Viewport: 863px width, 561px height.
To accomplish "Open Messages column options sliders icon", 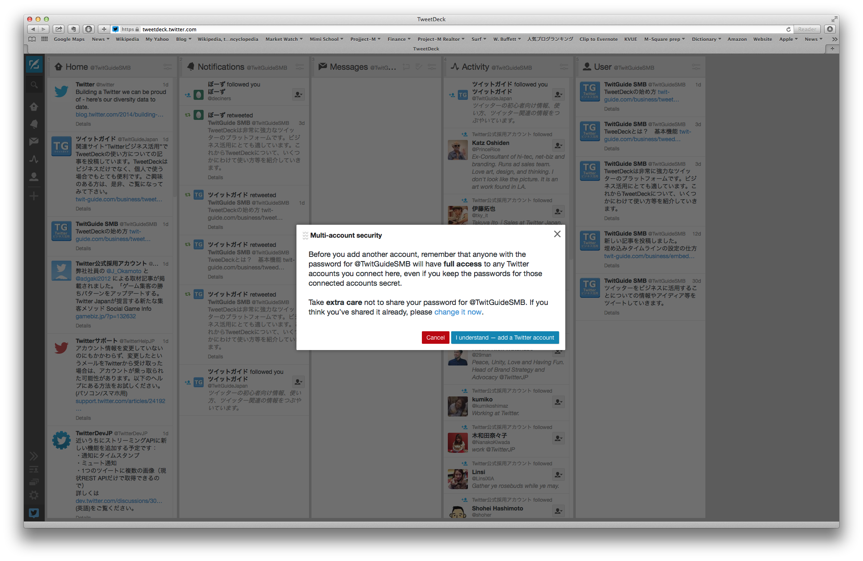I will click(432, 67).
